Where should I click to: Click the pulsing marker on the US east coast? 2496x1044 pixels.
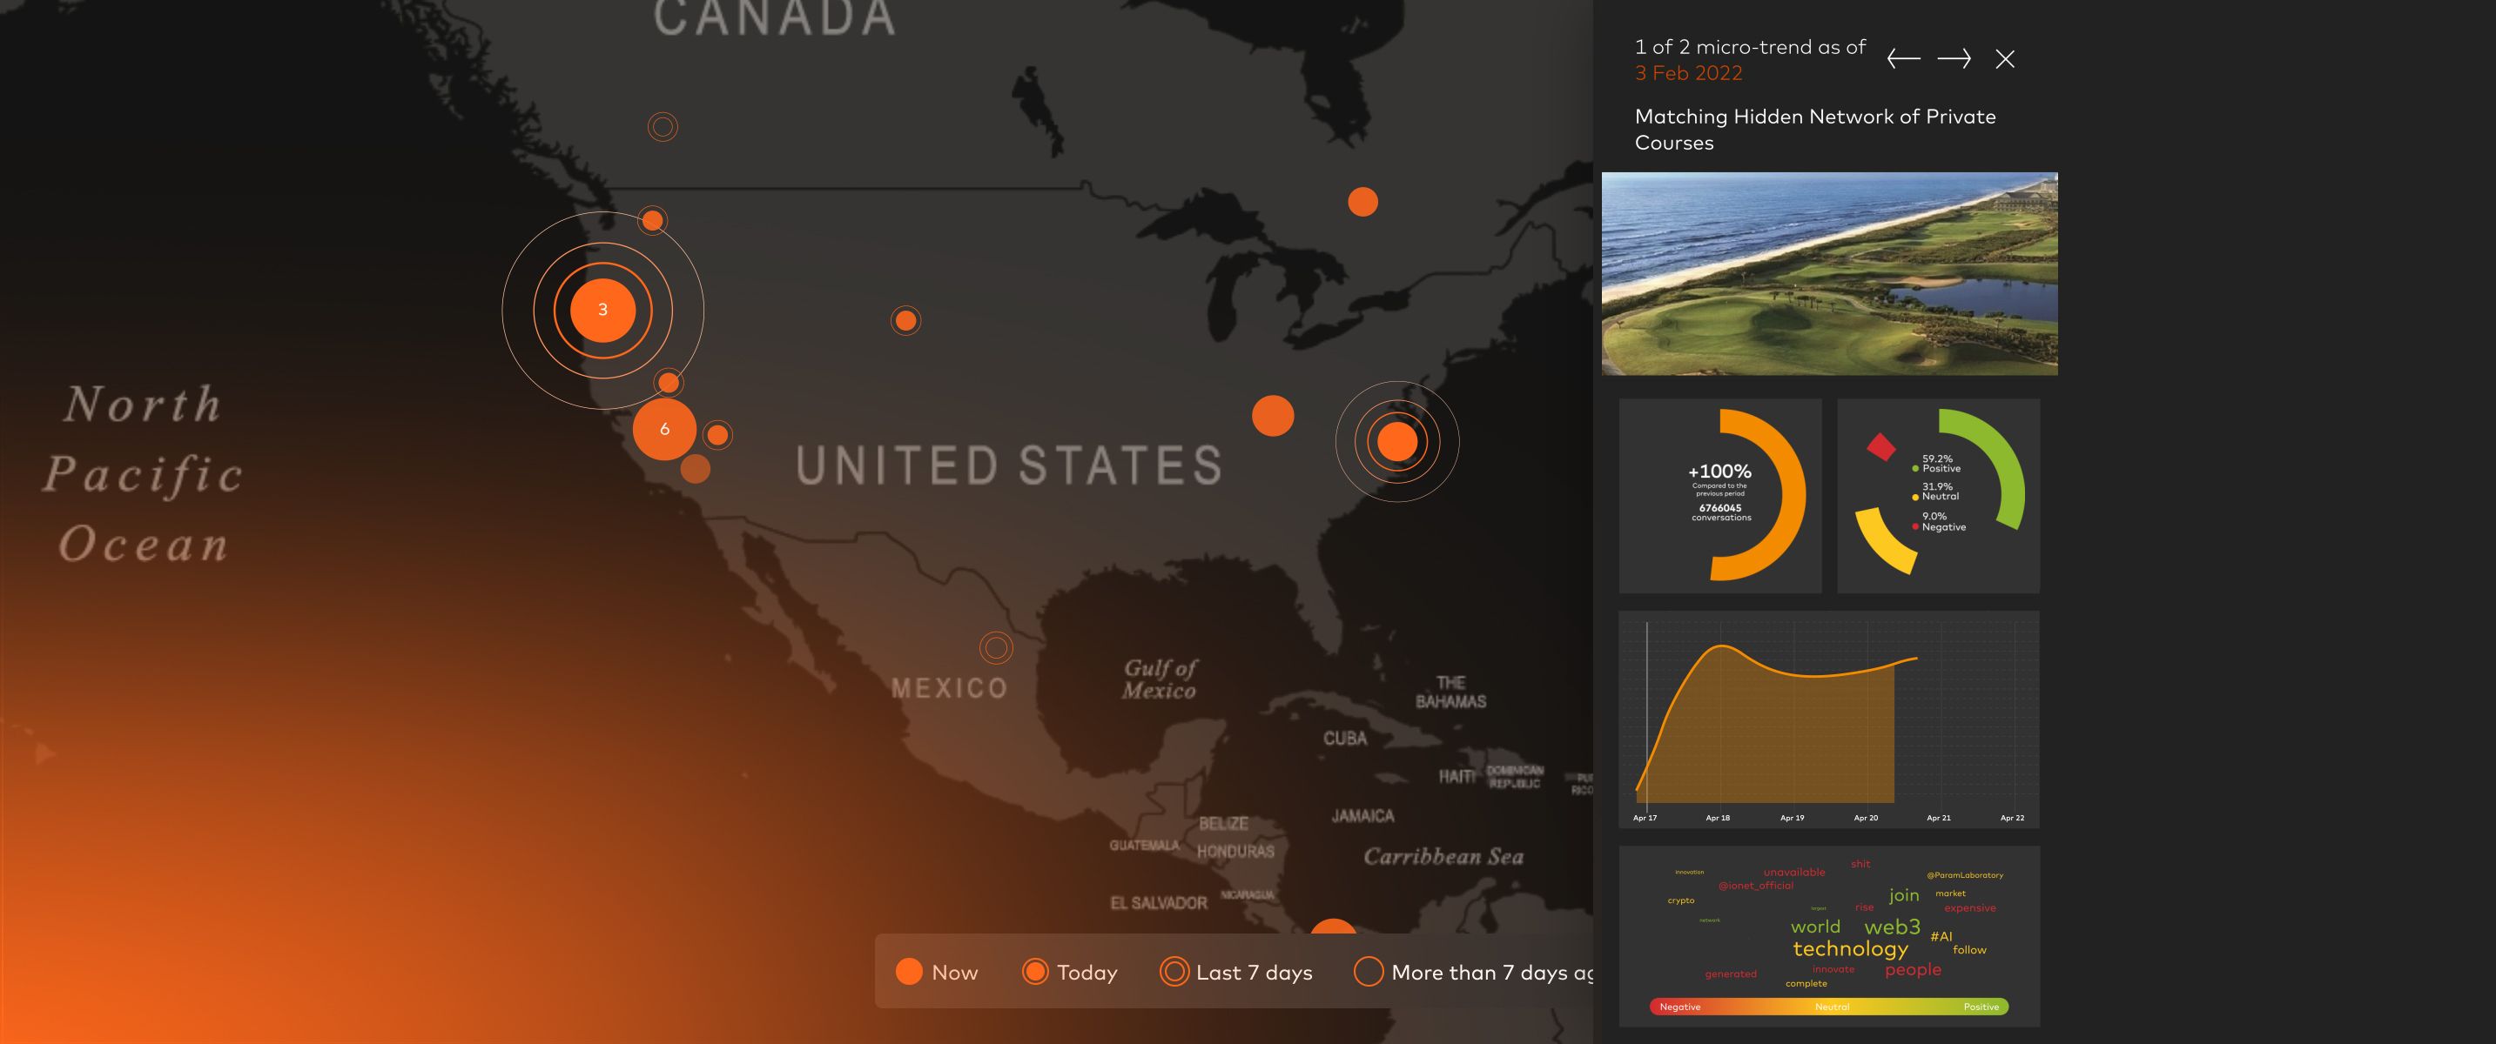pyautogui.click(x=1397, y=442)
